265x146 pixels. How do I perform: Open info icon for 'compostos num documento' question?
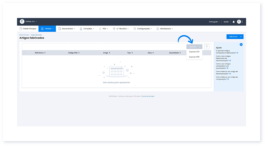227,68
